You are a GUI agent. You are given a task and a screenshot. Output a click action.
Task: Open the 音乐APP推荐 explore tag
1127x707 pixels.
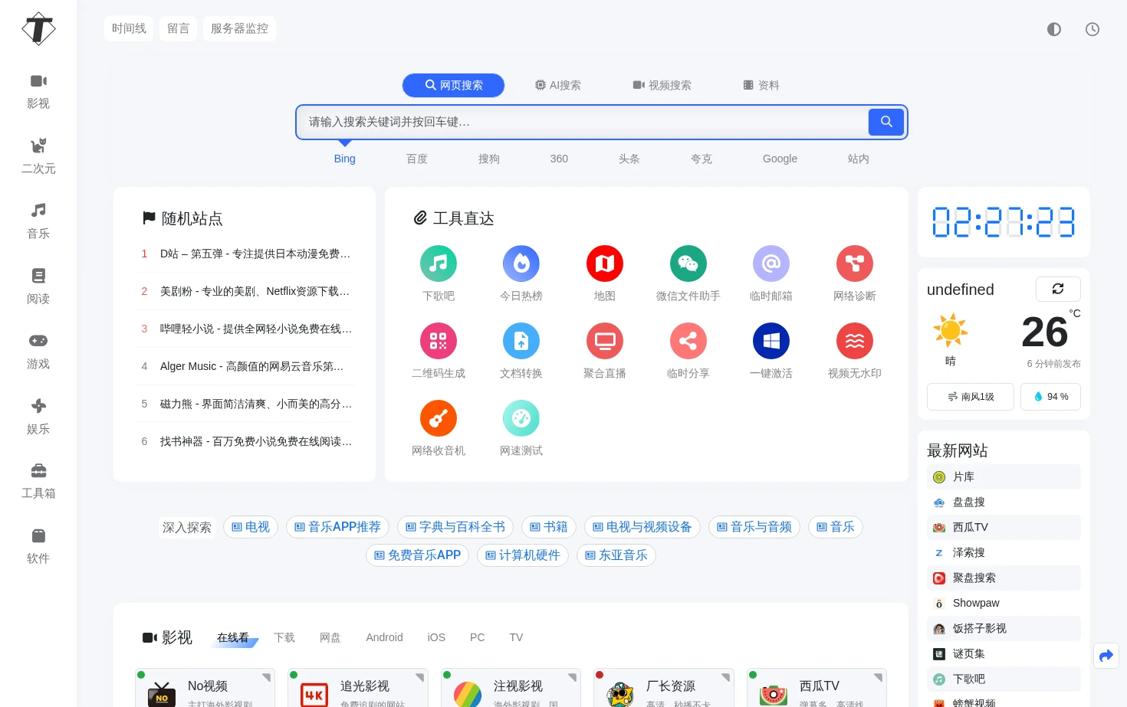click(338, 527)
